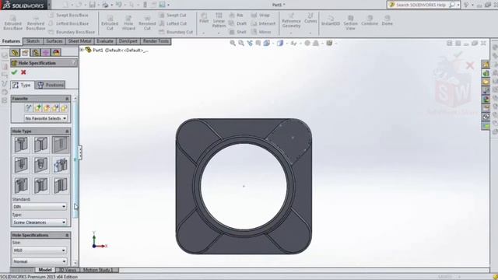The image size is (498, 280).
Task: Accept hole with green checkmark
Action: [14, 72]
